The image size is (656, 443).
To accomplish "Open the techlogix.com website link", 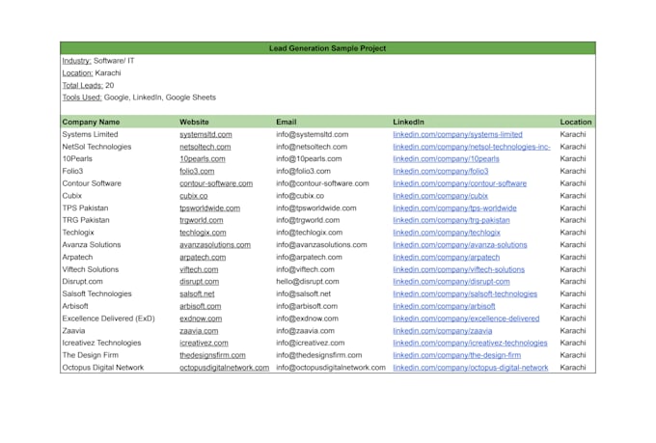I will (x=203, y=233).
